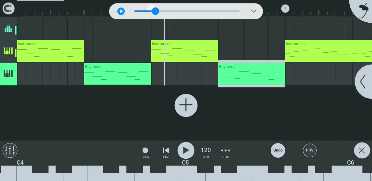372x181 pixels.
Task: Tap the snap magnet icon
Action: pos(9,9)
